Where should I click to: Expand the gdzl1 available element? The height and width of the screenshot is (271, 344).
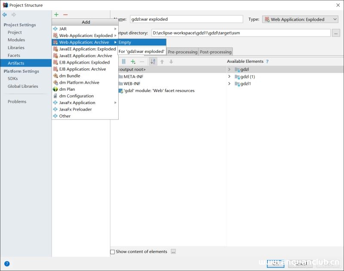[229, 83]
